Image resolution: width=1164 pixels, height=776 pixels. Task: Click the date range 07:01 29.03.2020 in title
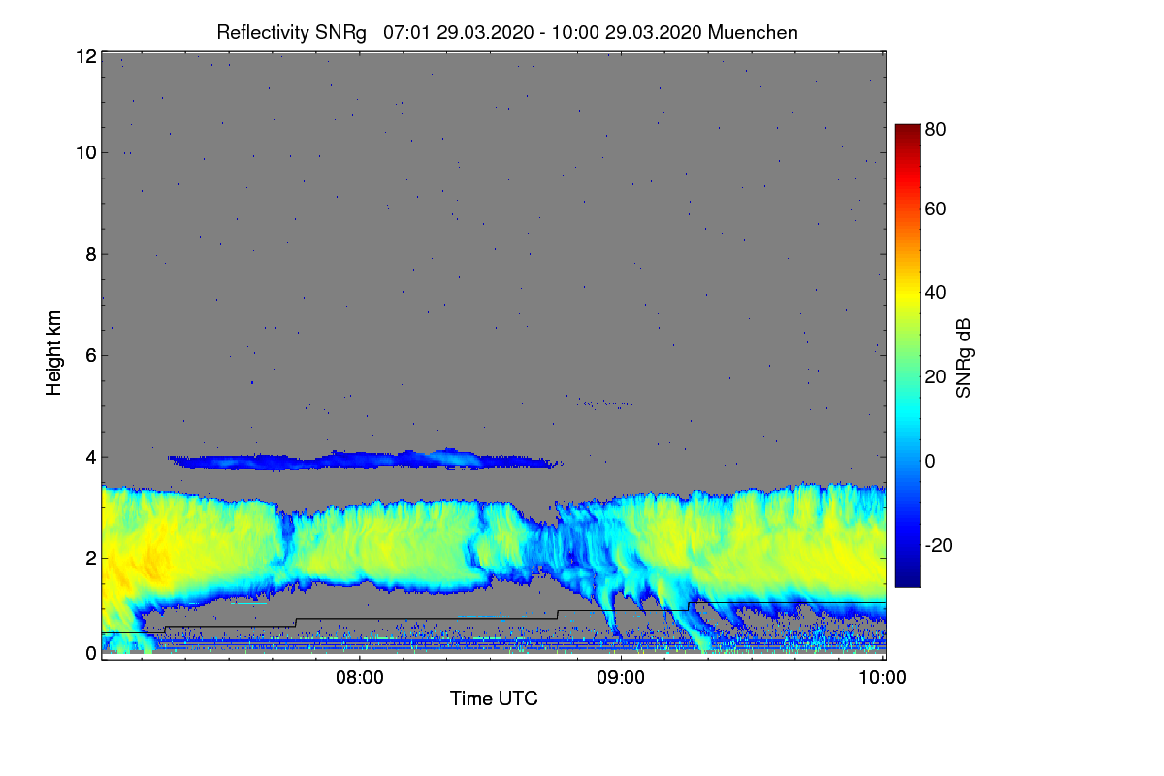click(459, 32)
